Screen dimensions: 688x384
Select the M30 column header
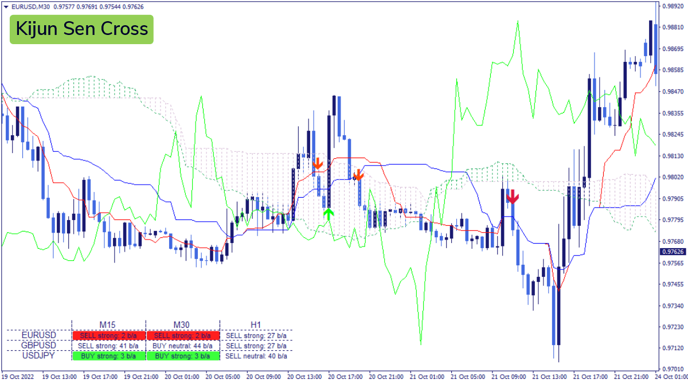point(182,325)
